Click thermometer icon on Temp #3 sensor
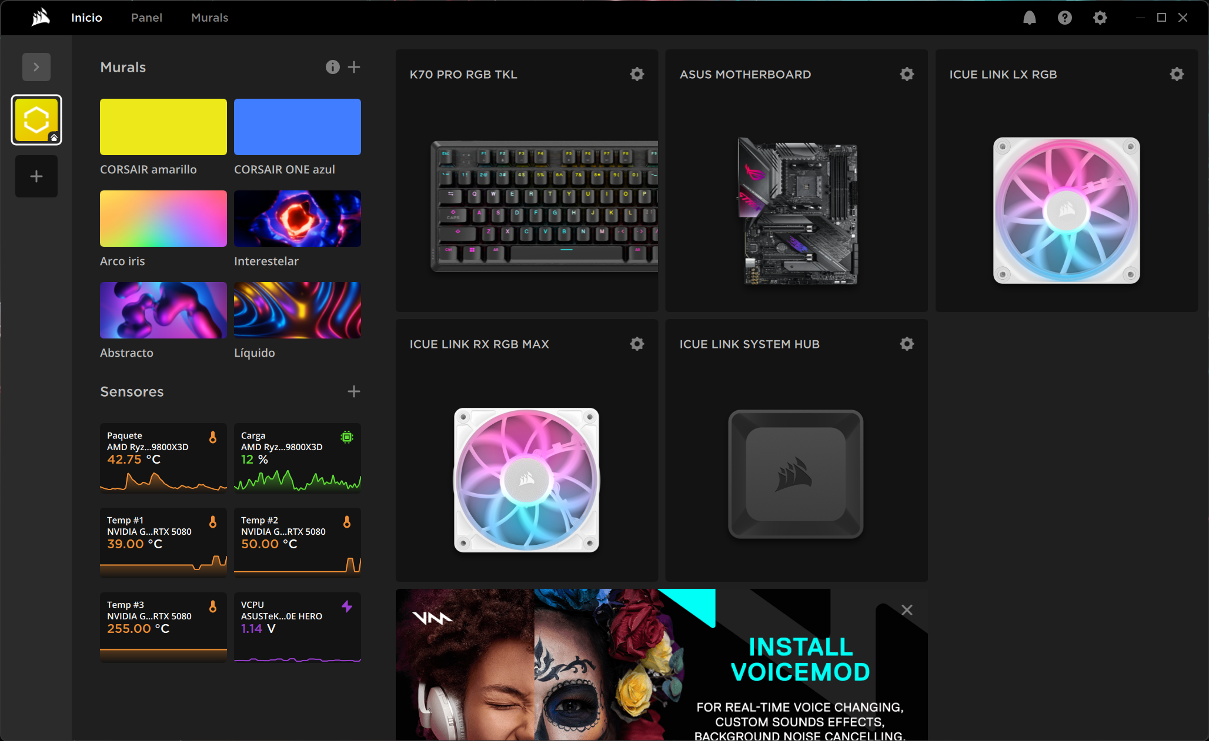 [213, 606]
